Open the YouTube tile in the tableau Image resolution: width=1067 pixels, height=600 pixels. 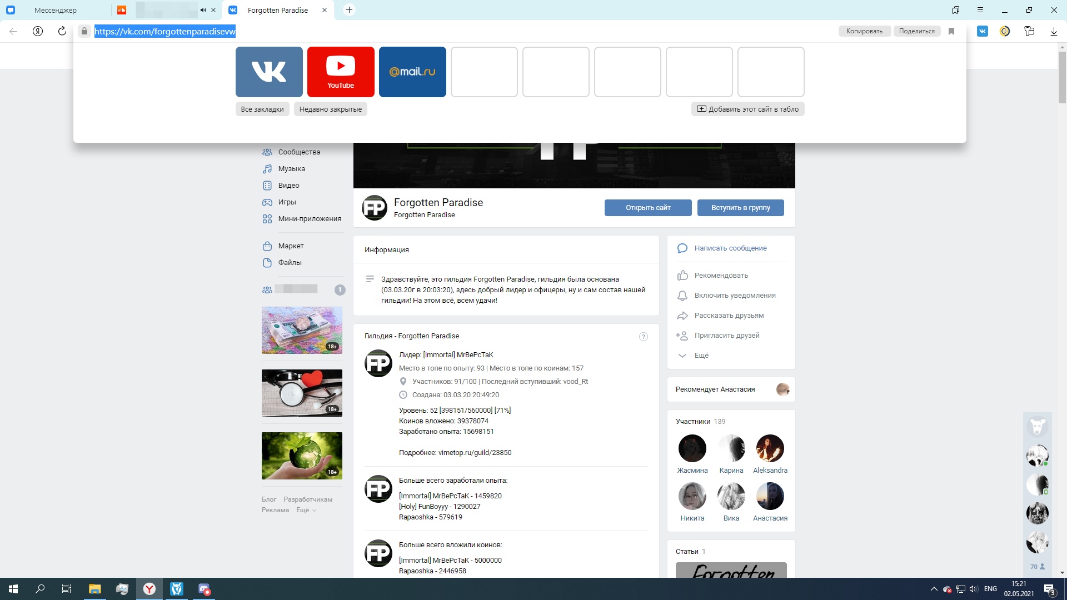(x=341, y=72)
